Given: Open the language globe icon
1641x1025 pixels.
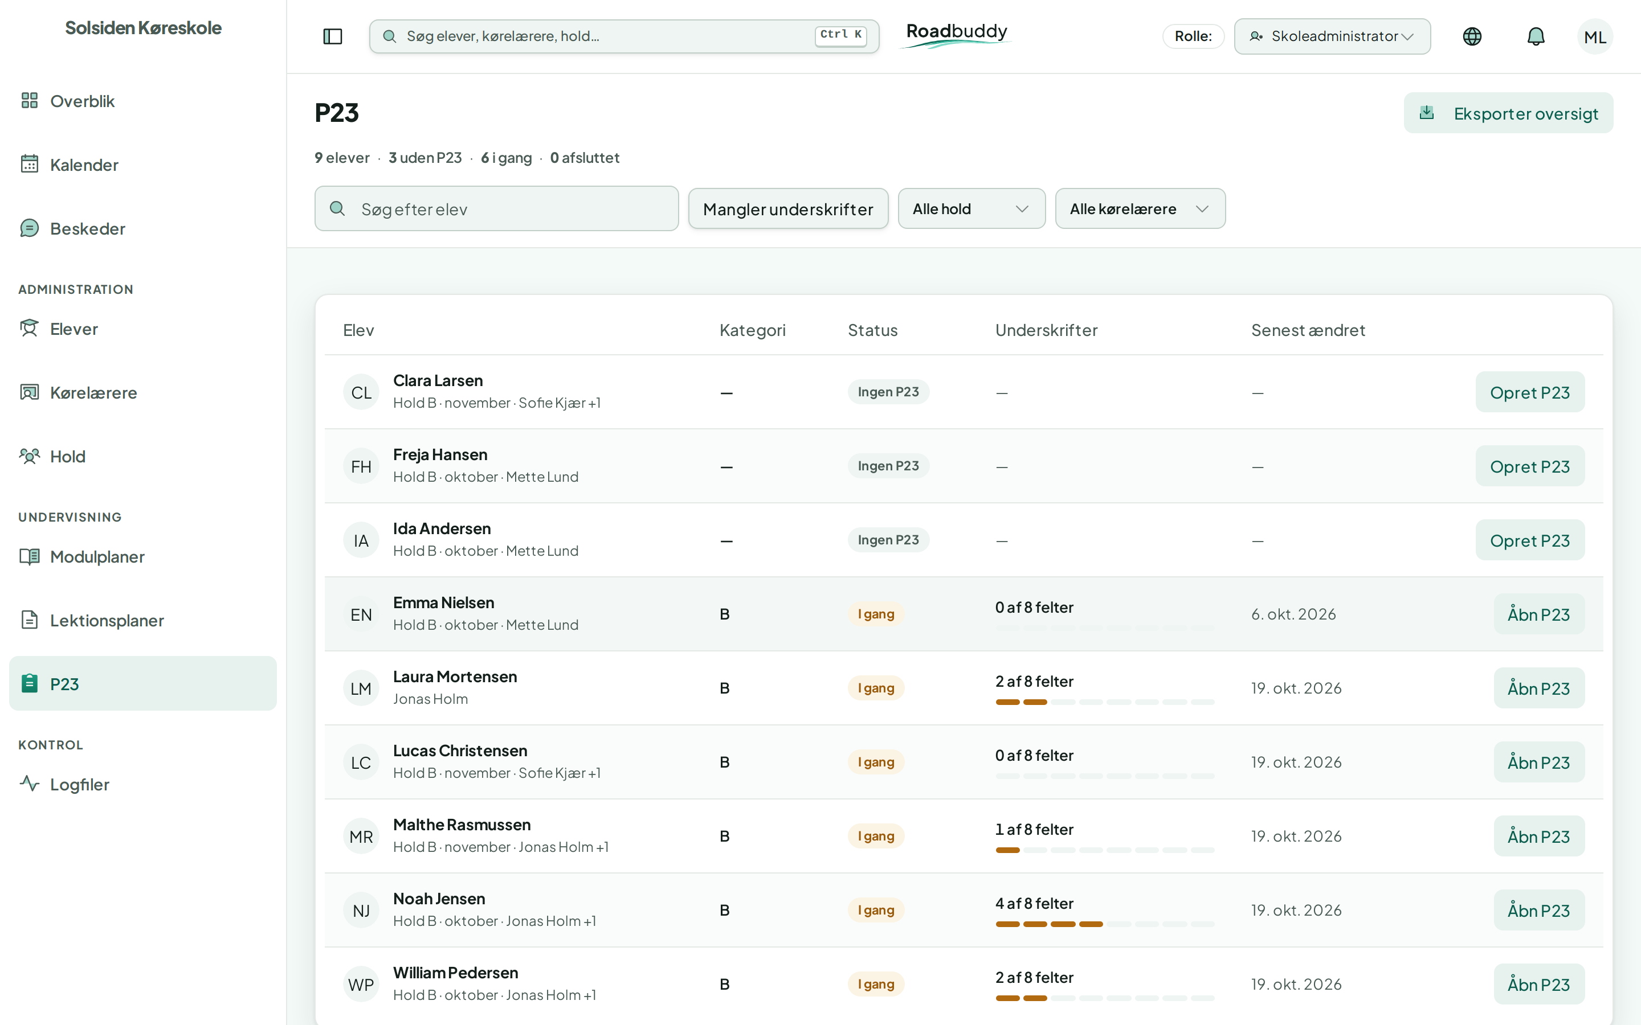Looking at the screenshot, I should tap(1471, 36).
